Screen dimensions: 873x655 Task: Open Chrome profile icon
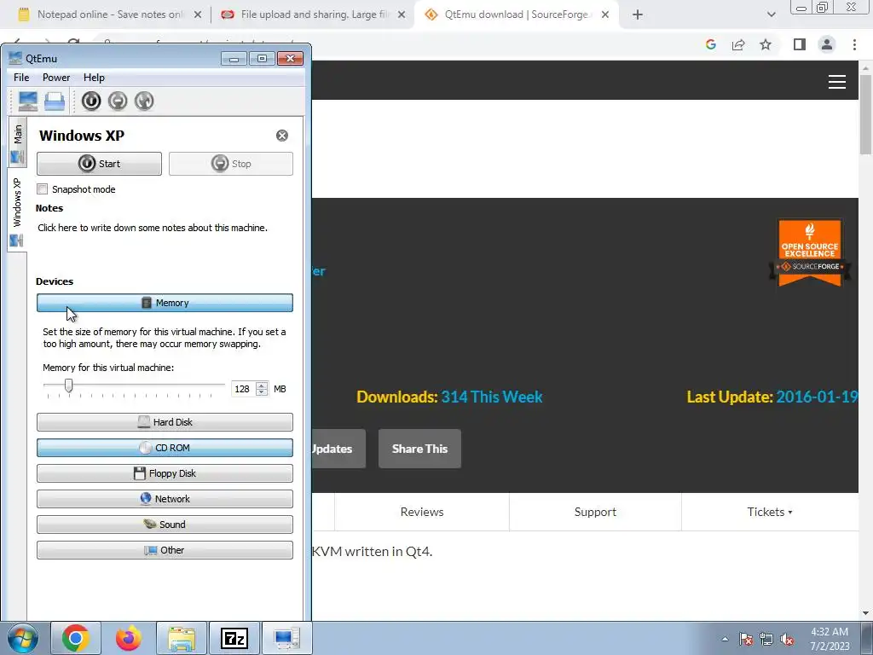tap(827, 44)
